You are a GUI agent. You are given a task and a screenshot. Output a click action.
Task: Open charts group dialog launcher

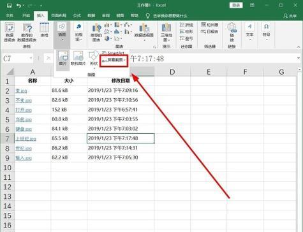[154, 47]
